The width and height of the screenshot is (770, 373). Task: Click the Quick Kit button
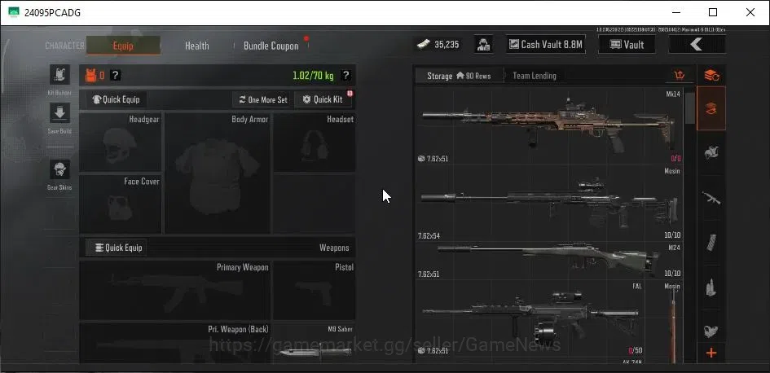tap(323, 99)
